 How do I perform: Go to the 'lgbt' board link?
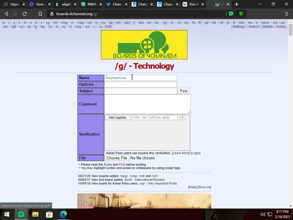pos(127,23)
